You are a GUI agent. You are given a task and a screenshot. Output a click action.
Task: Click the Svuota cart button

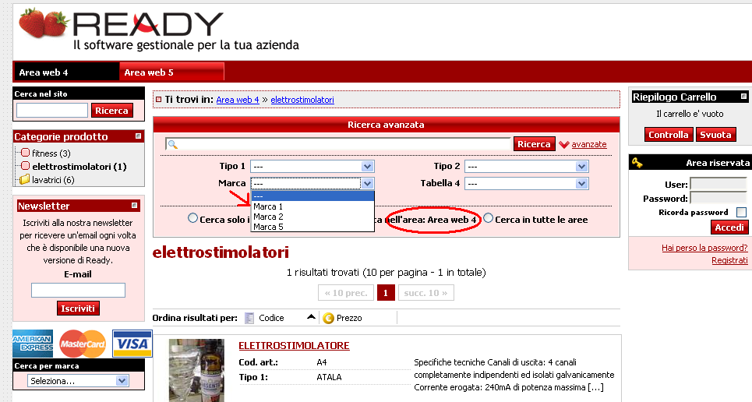[715, 135]
